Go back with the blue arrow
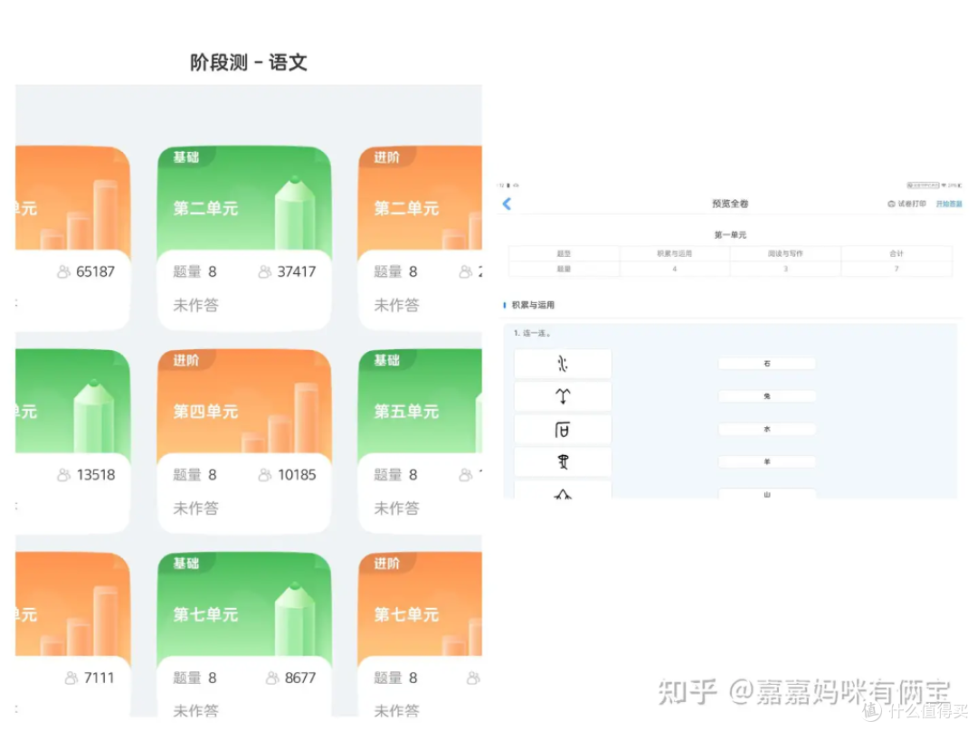This screenshot has height=731, width=977. pos(507,204)
